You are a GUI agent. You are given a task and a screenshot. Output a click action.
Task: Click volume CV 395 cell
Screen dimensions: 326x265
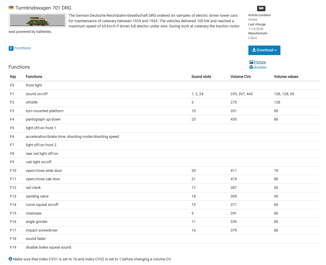pyautogui.click(x=233, y=196)
